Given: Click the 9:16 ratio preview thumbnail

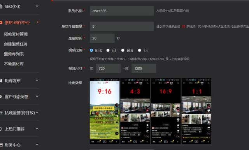Looking at the screenshot, I should 105,111.
